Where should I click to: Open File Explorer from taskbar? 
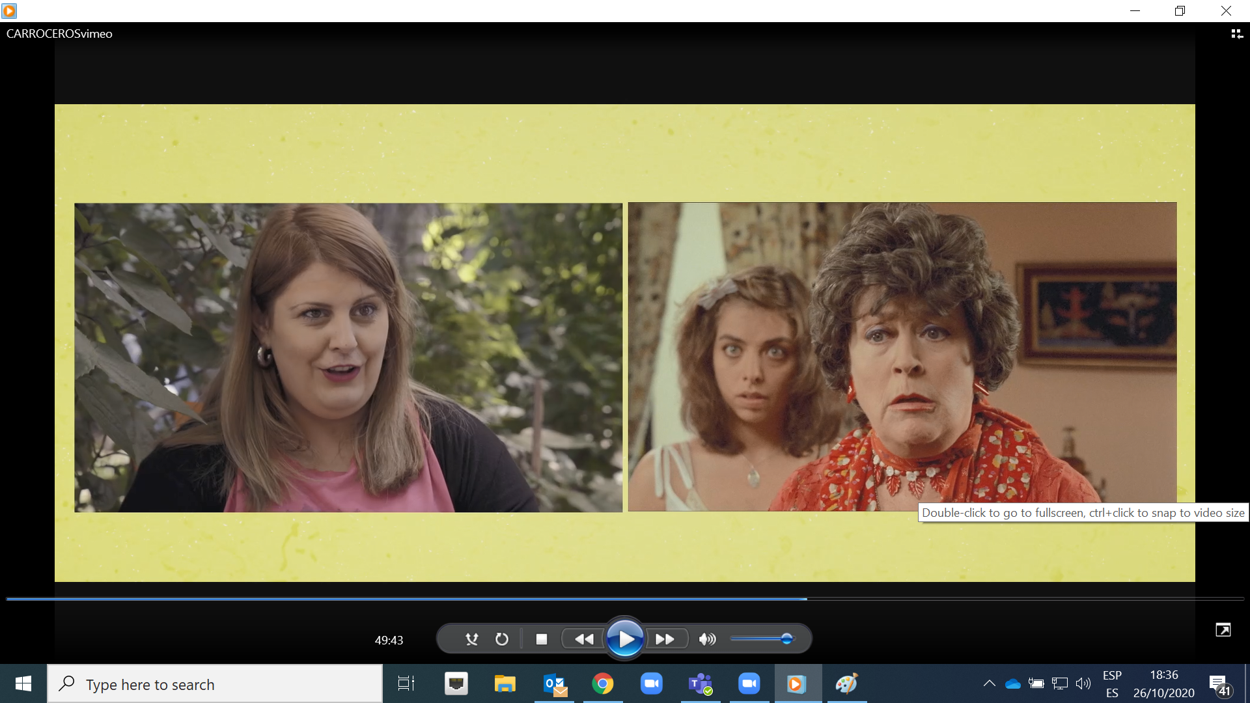pos(505,683)
